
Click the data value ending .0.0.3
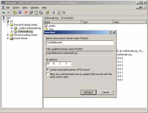pyautogui.click(x=120, y=65)
